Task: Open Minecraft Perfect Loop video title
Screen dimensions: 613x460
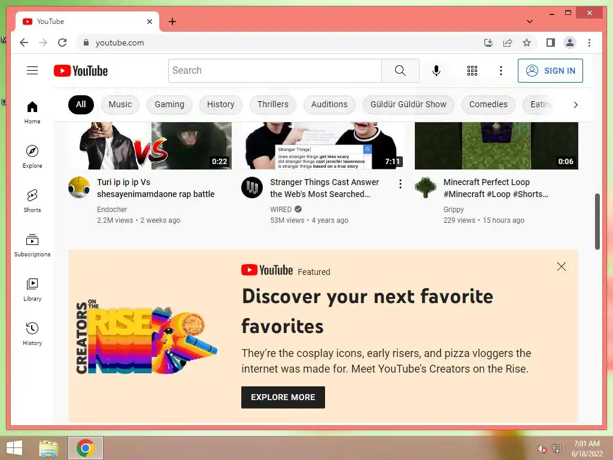Action: (496, 188)
